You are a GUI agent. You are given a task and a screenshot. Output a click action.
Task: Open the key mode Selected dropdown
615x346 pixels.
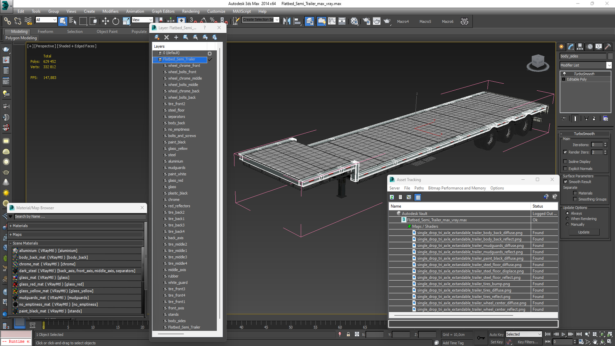tap(523, 334)
